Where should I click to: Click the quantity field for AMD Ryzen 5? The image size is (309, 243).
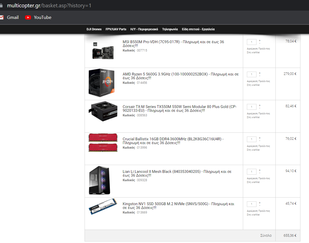252,74
